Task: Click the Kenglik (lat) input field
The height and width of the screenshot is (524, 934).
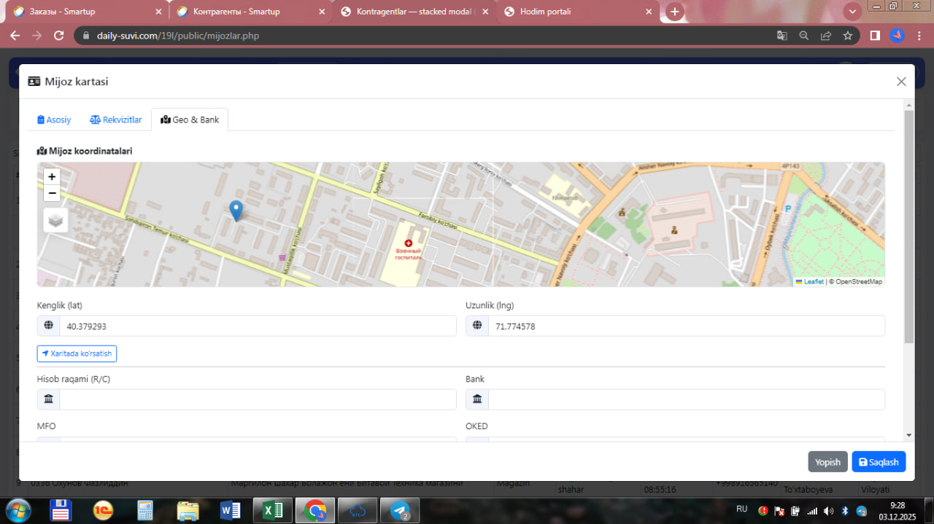Action: tap(257, 326)
